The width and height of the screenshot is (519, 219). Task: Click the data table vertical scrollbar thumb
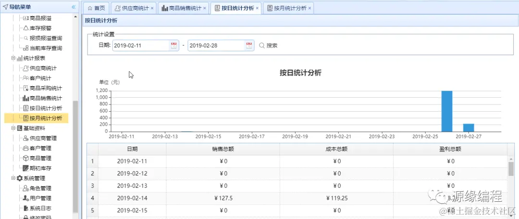pyautogui.click(x=511, y=169)
